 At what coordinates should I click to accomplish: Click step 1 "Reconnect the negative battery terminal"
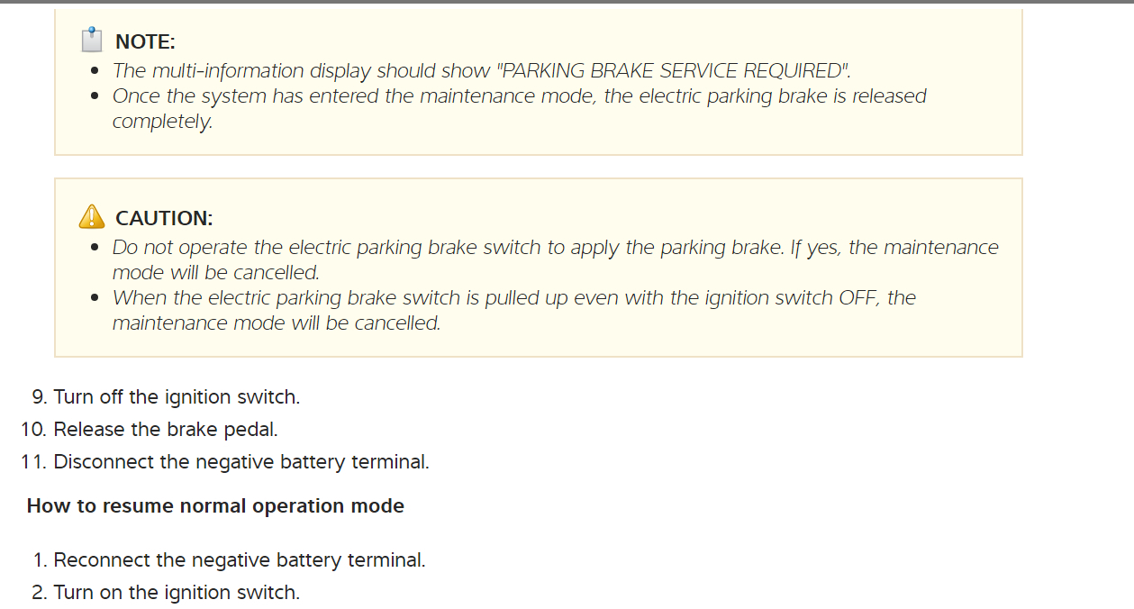pos(240,559)
